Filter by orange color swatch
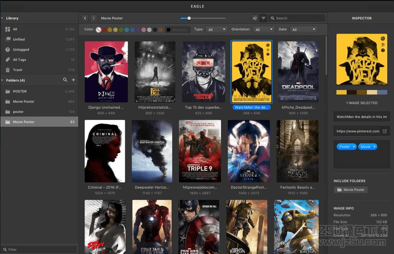394x254 pixels. (x=110, y=30)
